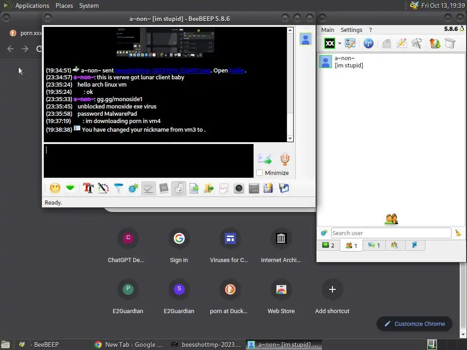The width and height of the screenshot is (467, 350).
Task: Click the document with green arrow icon
Action: click(x=194, y=188)
